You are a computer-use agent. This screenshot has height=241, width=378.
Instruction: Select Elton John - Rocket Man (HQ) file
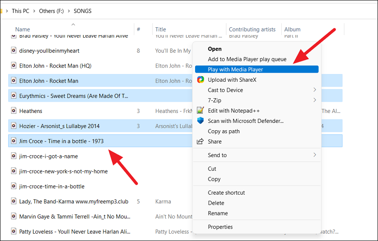pos(55,66)
